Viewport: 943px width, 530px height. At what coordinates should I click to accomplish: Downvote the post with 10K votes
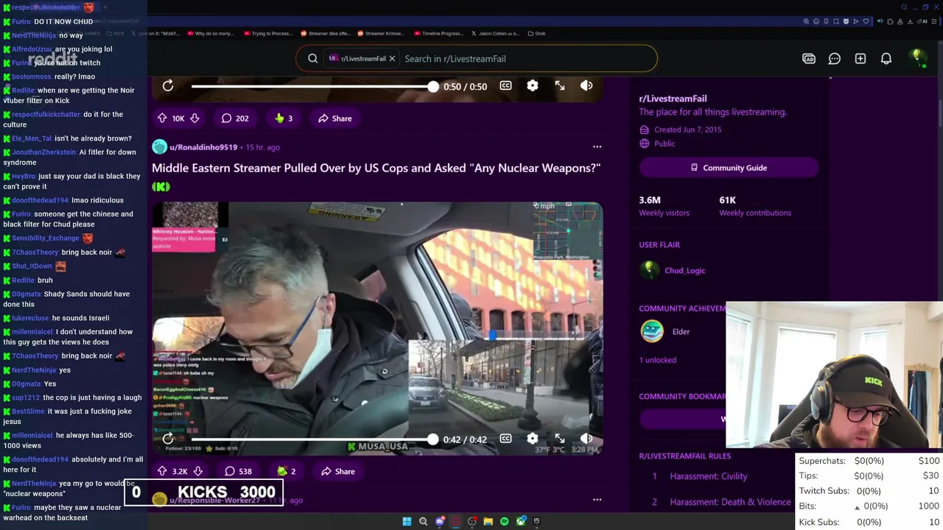[194, 118]
